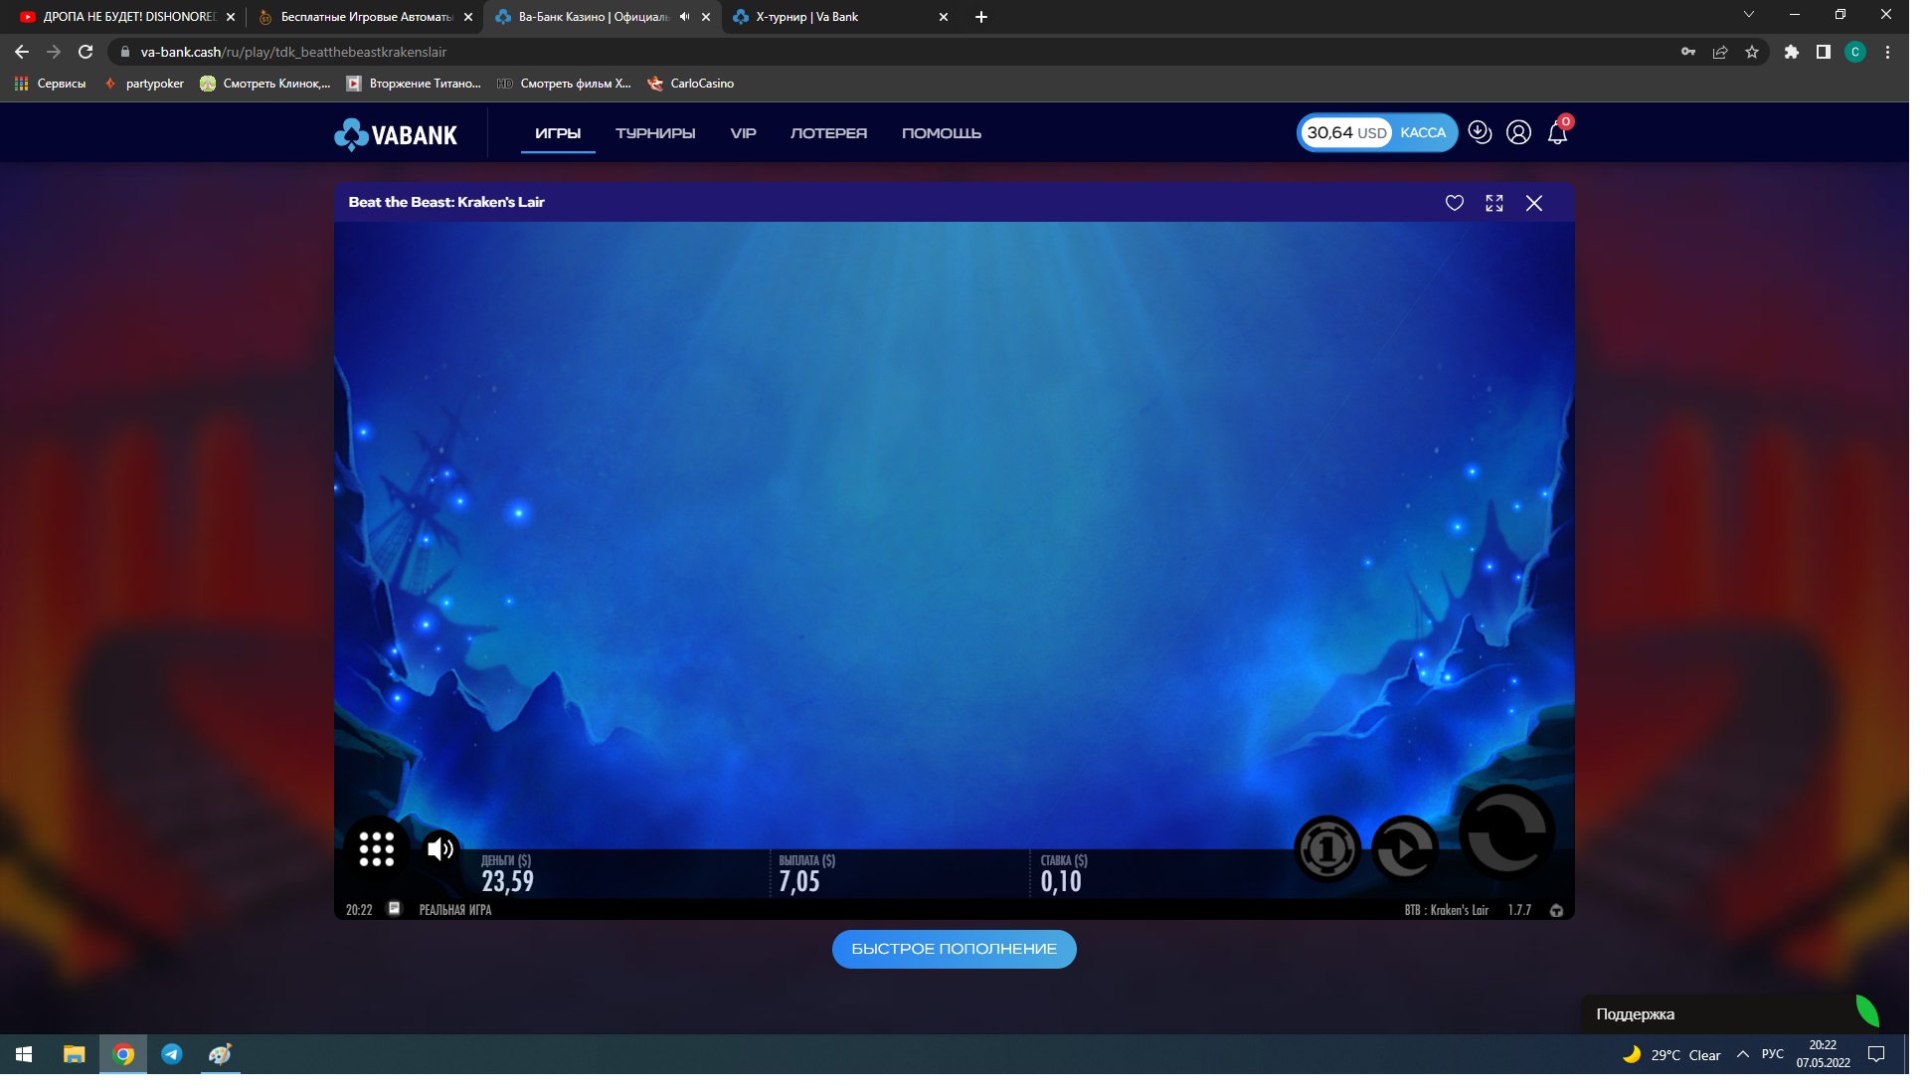Click the deposit download circle icon
1929x1092 pixels.
point(1480,132)
